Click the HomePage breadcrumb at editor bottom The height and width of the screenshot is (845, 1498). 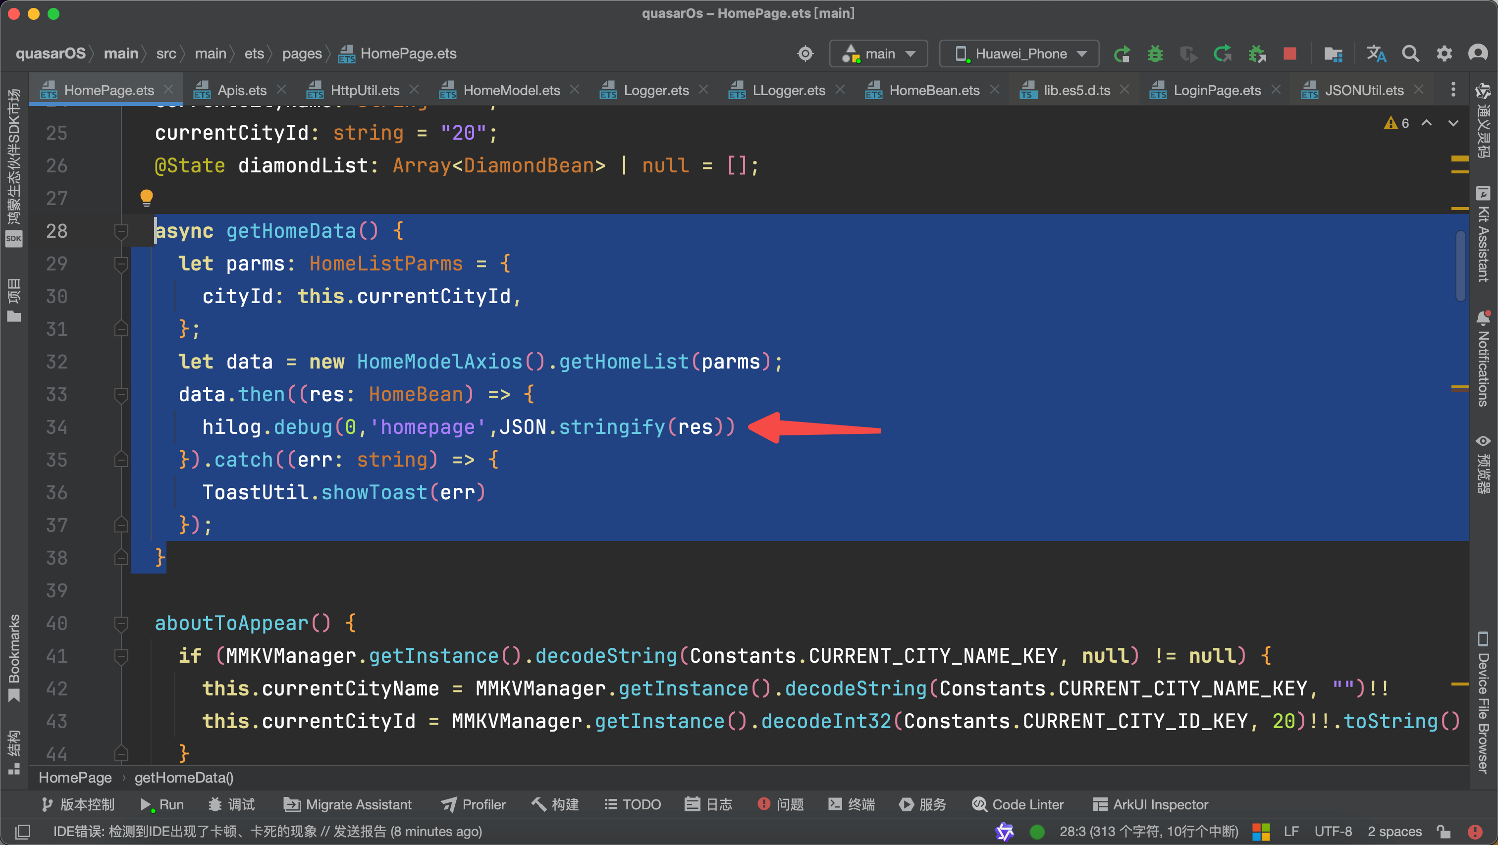[x=75, y=778]
